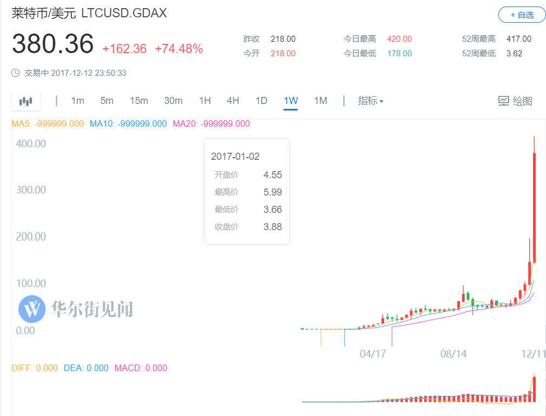Click the 昨收 218.00 value
This screenshot has width=546, height=416.
pos(283,38)
